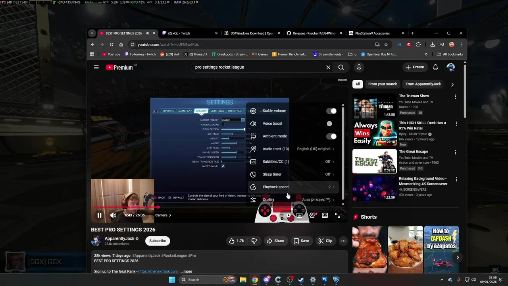This screenshot has width=508, height=286.
Task: Open File Explorer from the taskbar
Action: click(x=243, y=280)
